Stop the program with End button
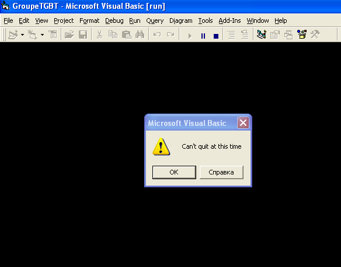341x267 pixels. (x=216, y=36)
